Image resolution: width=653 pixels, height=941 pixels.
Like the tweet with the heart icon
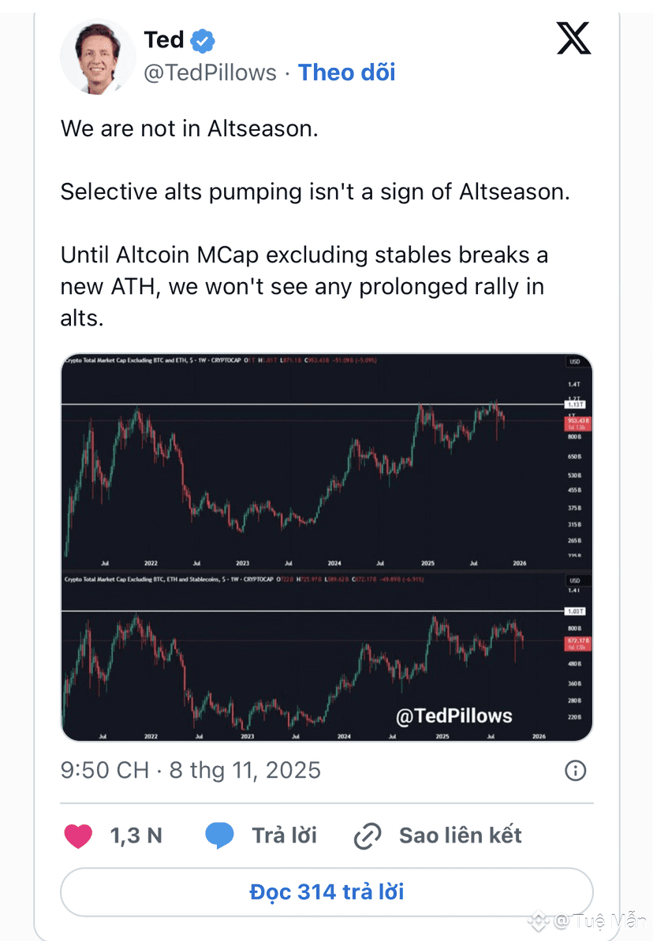pyautogui.click(x=78, y=835)
